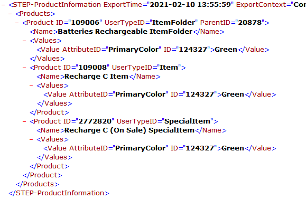Click the closing STEP-ProductInformation tag
Viewport: 306px width, 199px height.
[x=59, y=193]
